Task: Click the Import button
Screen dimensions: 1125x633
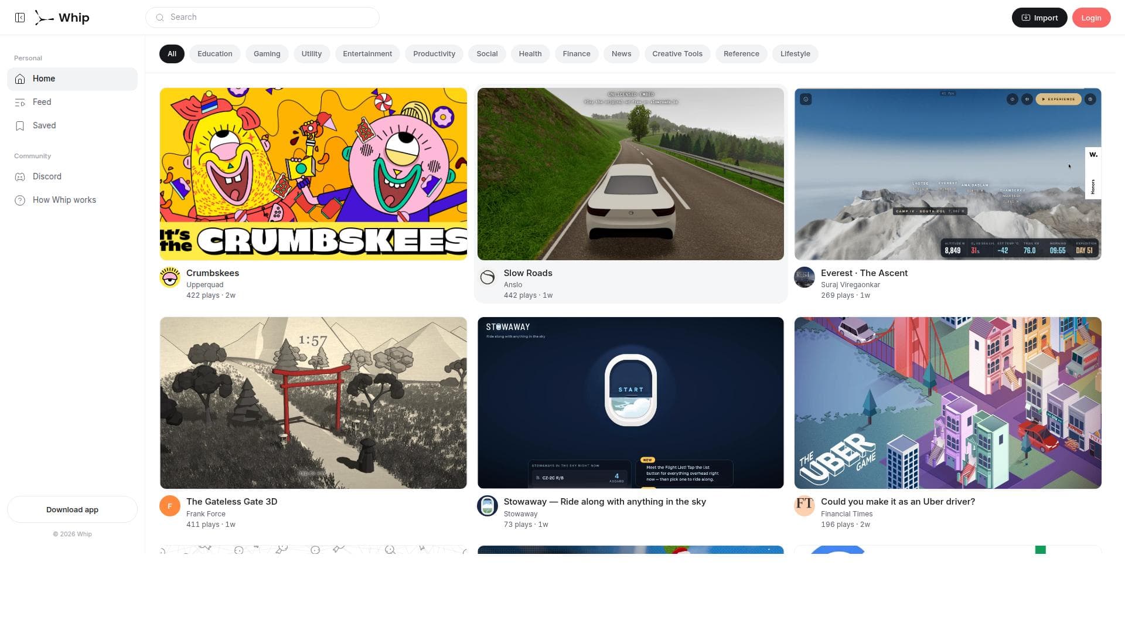Action: tap(1039, 18)
